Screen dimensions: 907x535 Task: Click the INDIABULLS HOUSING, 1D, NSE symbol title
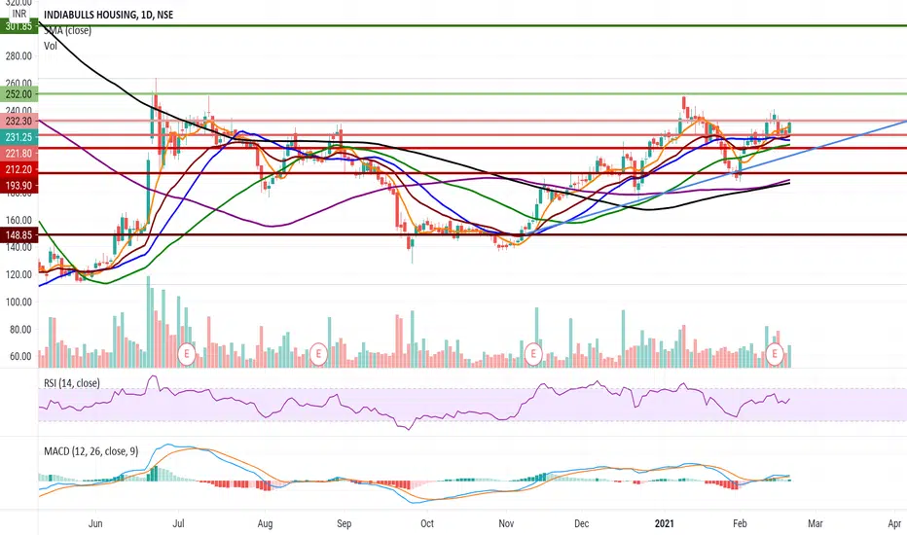coord(108,15)
